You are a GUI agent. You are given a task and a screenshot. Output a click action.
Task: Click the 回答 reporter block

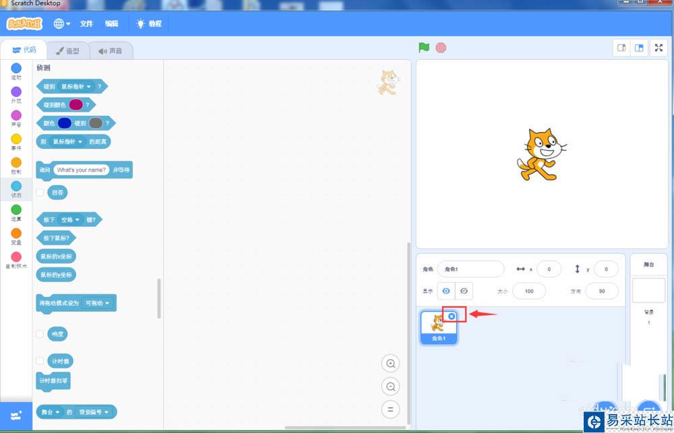[57, 193]
